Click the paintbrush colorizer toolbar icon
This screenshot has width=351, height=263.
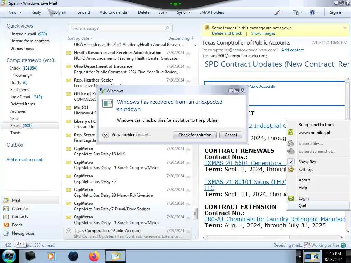[277, 12]
